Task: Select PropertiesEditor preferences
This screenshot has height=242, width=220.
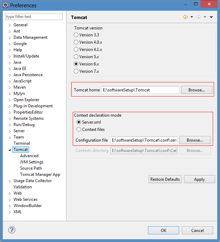Action: [x=28, y=112]
